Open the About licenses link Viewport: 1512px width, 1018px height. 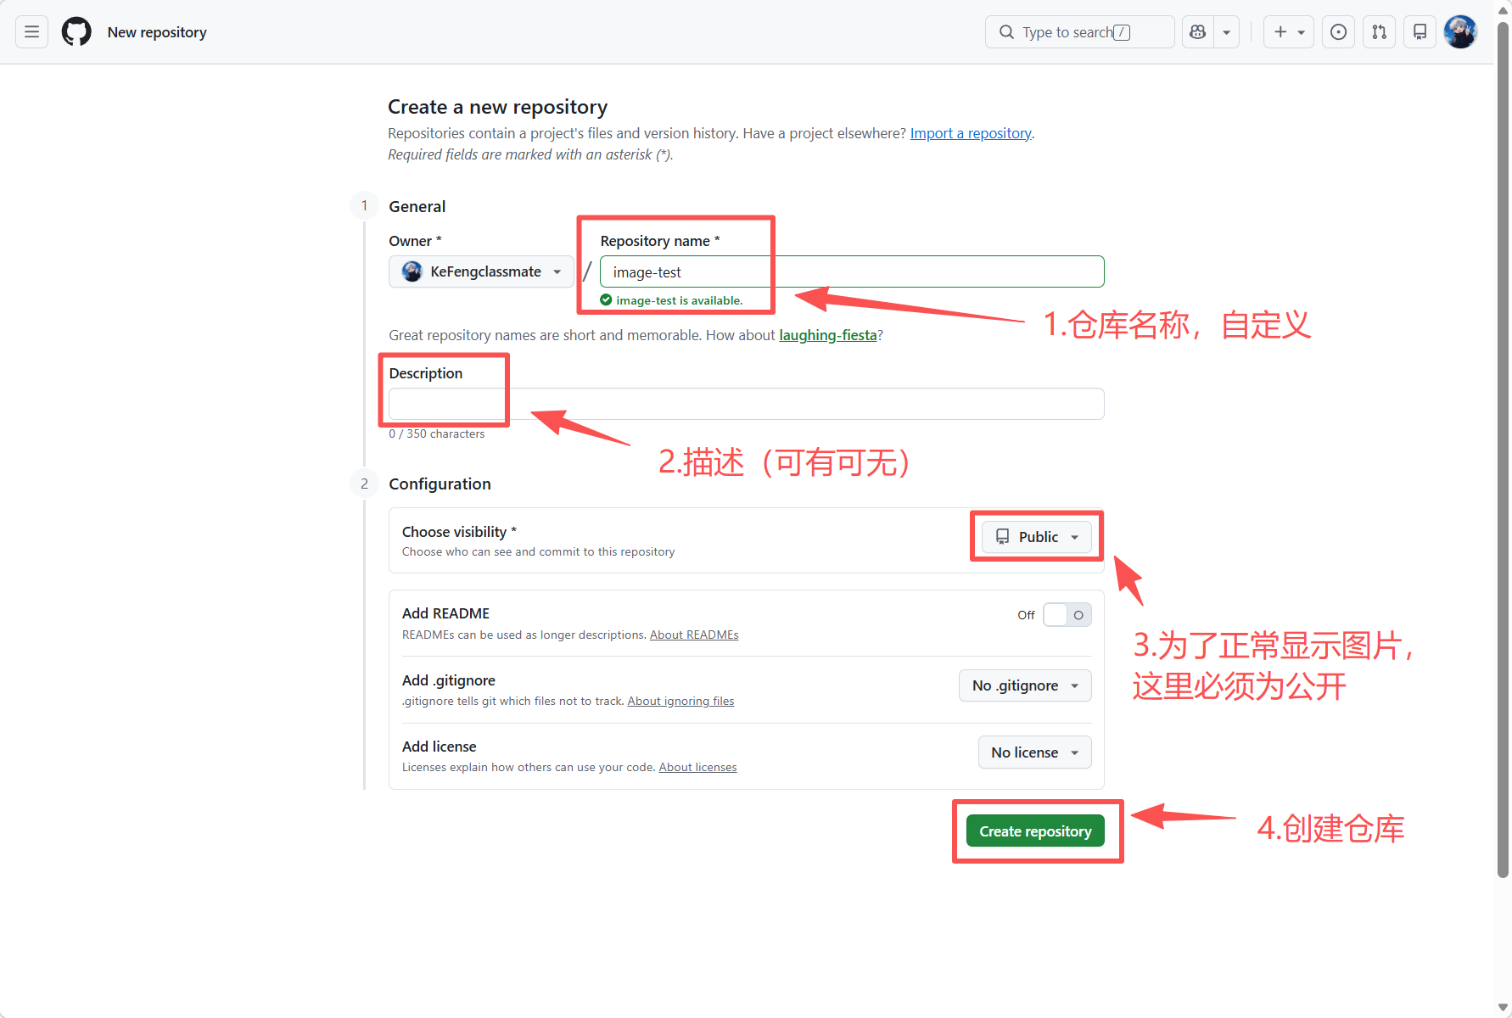click(697, 767)
